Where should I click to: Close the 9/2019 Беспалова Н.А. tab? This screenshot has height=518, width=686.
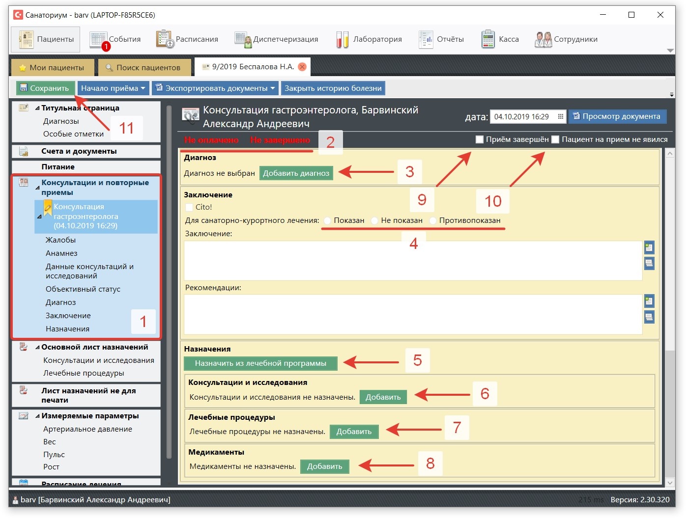(302, 67)
